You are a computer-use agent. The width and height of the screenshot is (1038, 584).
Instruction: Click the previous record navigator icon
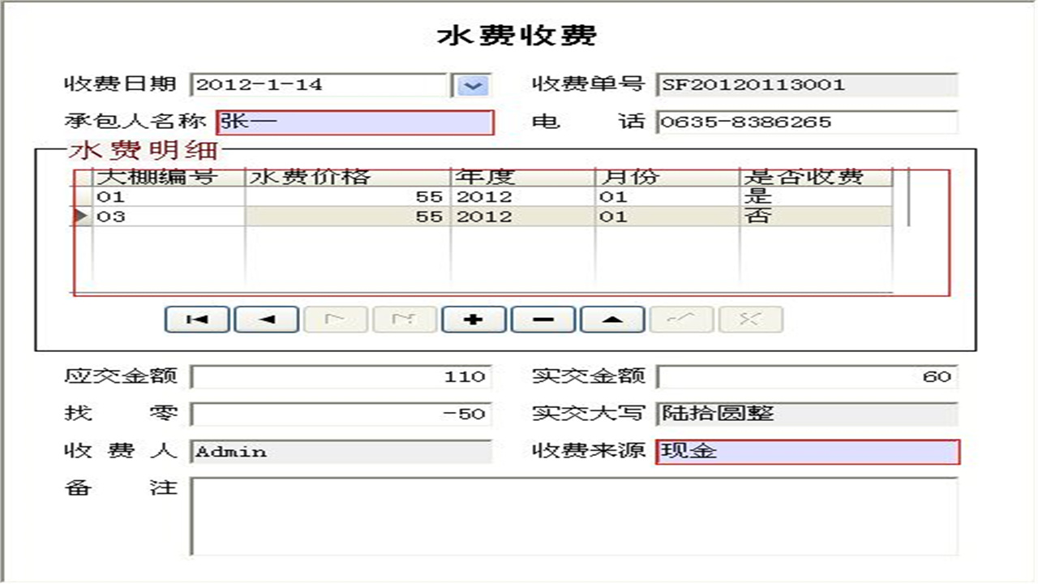pos(267,319)
